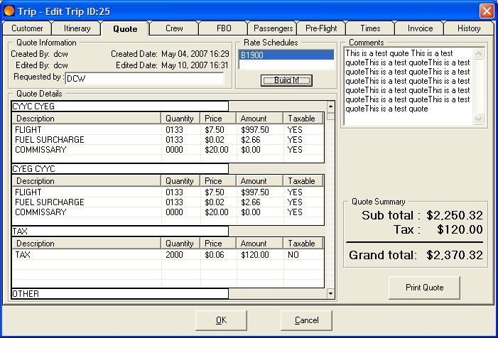This screenshot has width=498, height=338.
Task: Click $20.00 price in CYEG CYYC COMMISSARY row
Action: (x=216, y=212)
